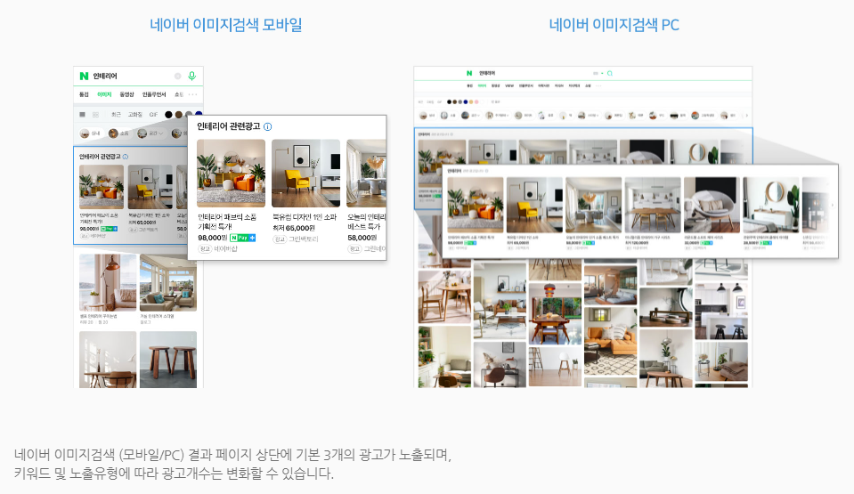
Task: Open the yellow armchair ad image in enlarged popup
Action: [x=305, y=174]
